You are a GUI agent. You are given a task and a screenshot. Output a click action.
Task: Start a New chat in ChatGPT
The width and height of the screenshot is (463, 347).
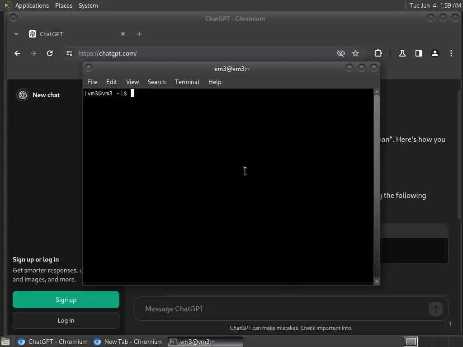46,95
